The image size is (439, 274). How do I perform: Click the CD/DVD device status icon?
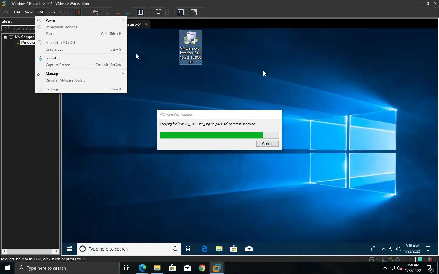point(378,259)
